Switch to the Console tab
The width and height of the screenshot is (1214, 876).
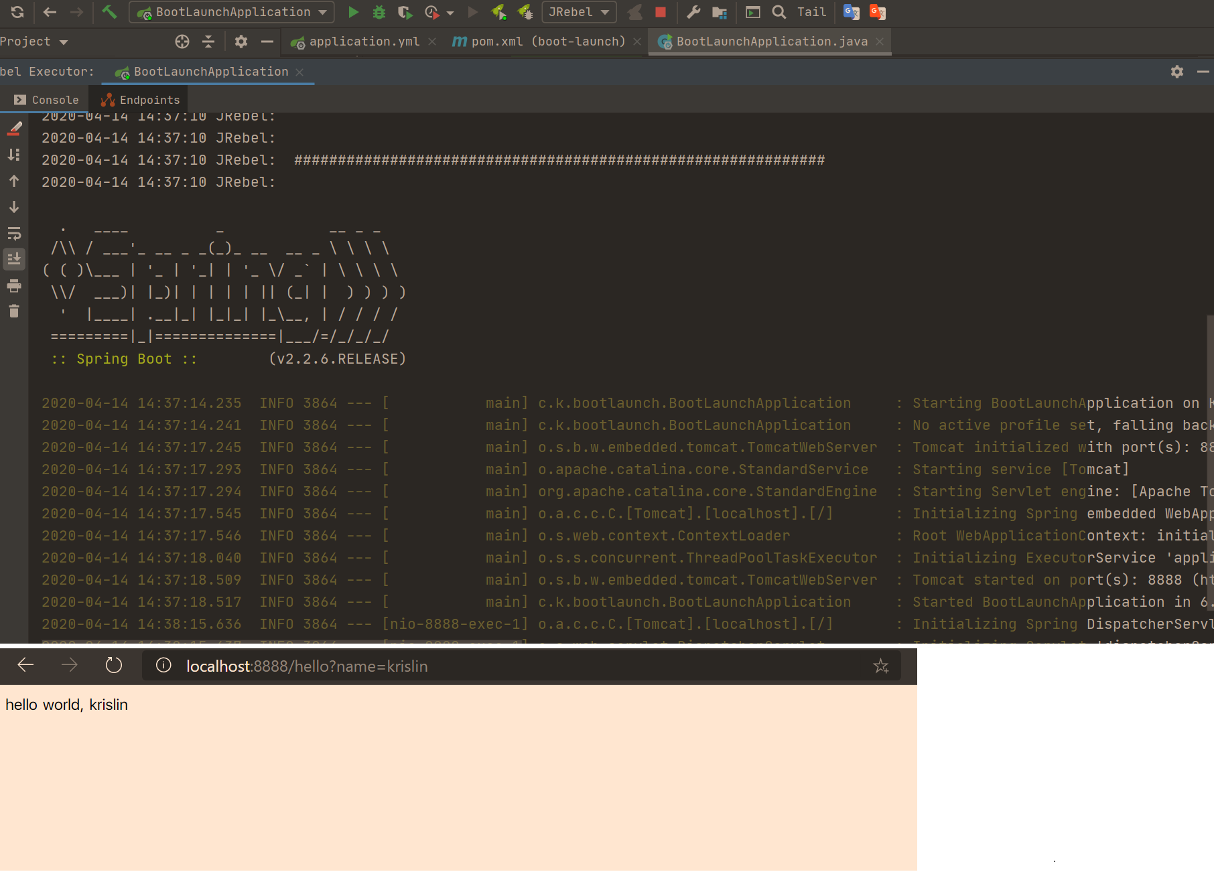click(46, 100)
